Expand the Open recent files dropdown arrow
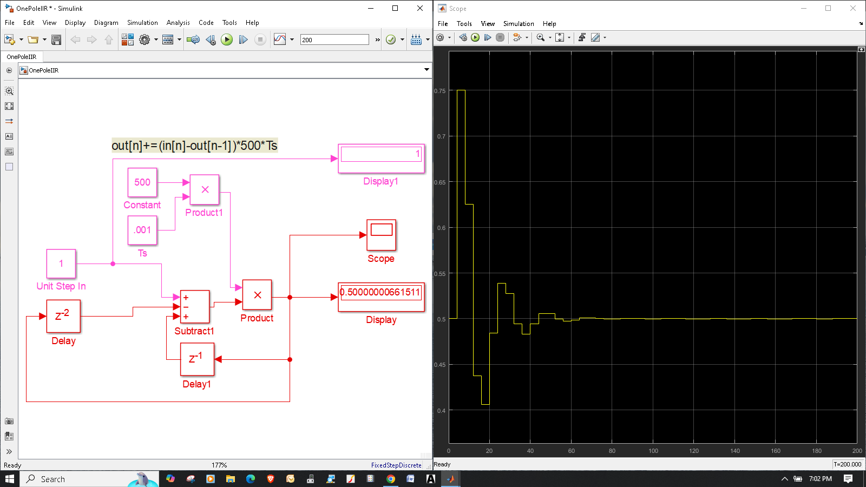 coord(44,40)
